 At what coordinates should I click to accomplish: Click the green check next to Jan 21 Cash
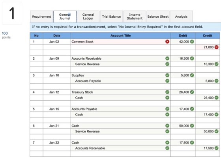click(x=167, y=126)
